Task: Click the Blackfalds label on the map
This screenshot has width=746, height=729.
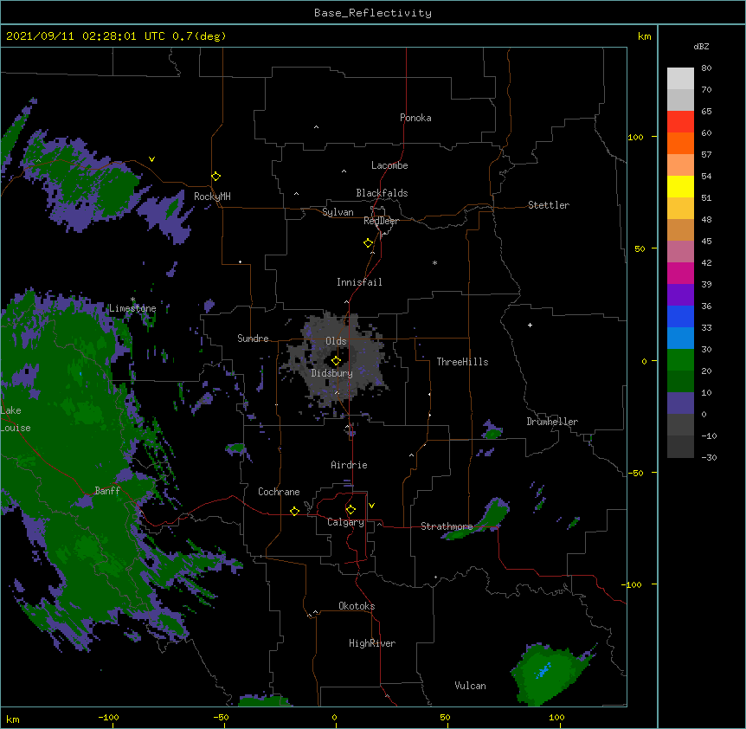Action: (382, 193)
